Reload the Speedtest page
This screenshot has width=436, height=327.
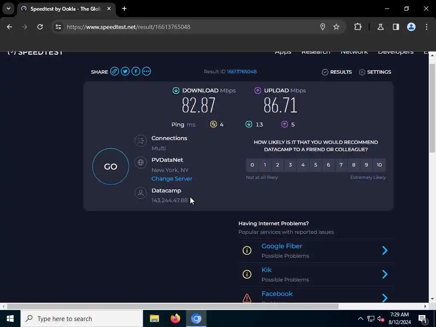click(x=40, y=27)
